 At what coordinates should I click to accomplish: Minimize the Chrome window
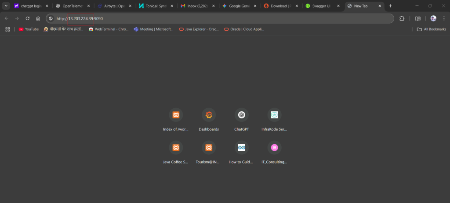coord(417,6)
